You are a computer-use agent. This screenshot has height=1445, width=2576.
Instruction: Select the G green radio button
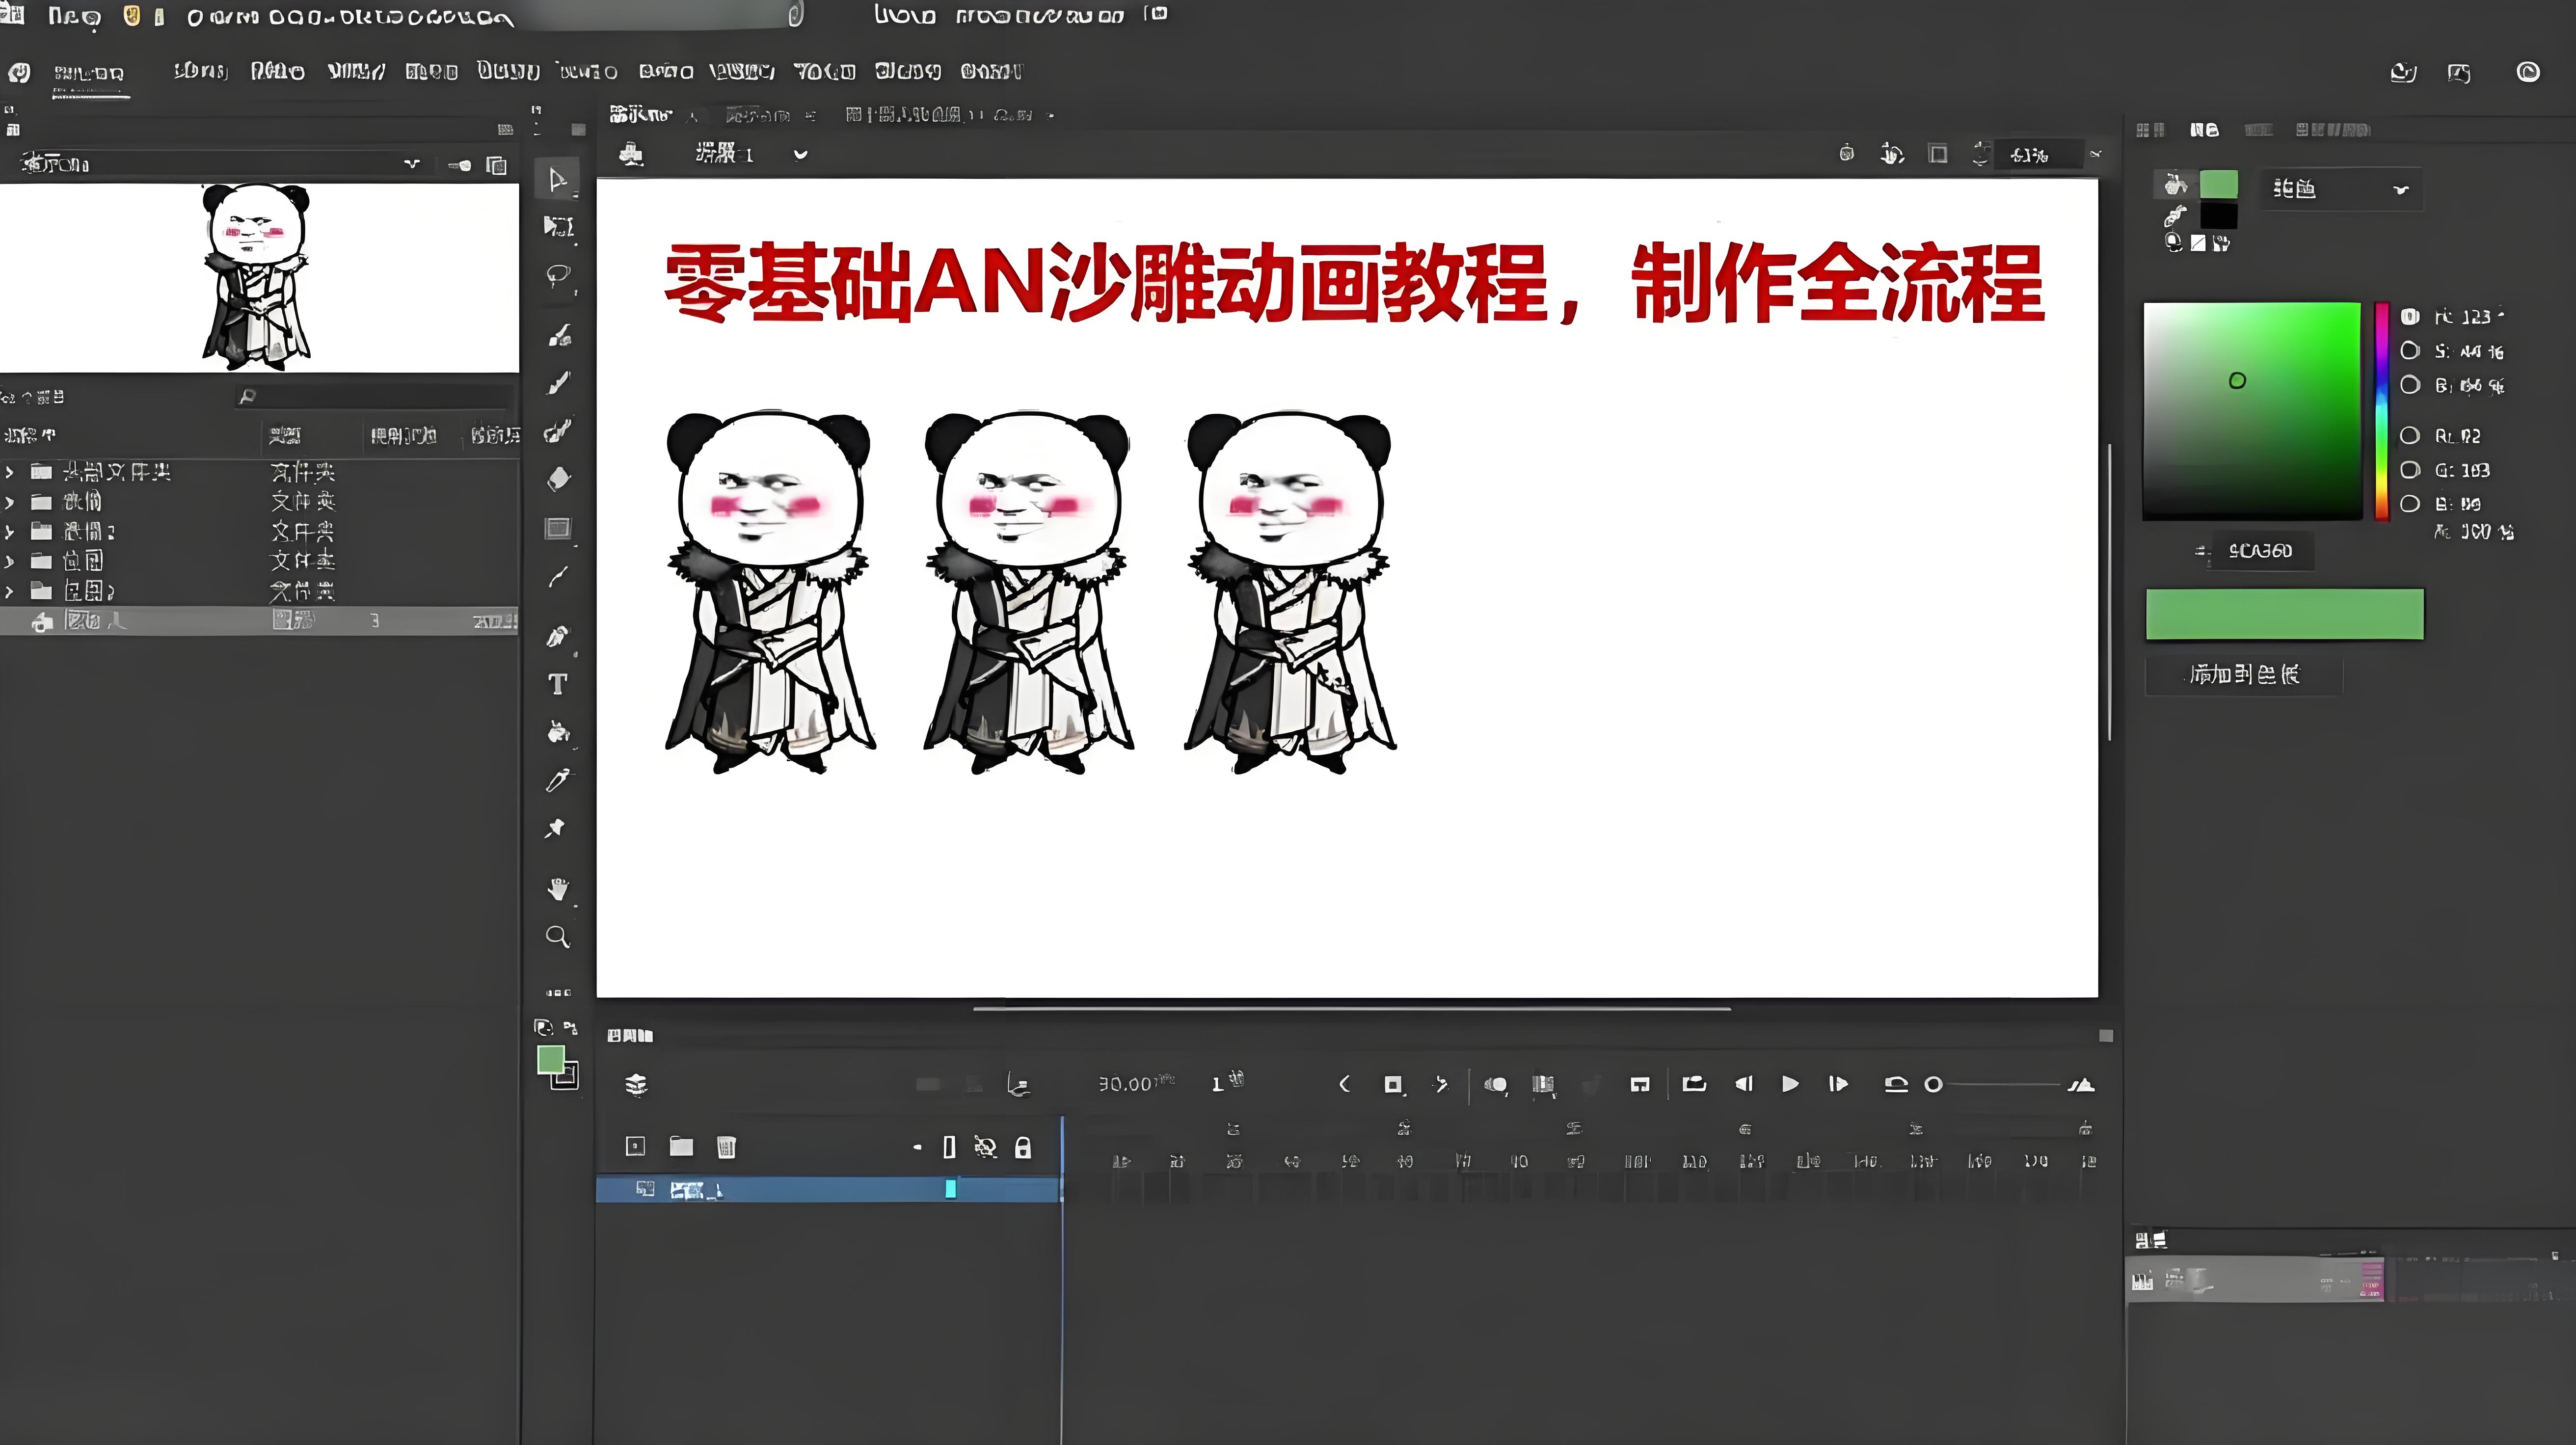(2410, 469)
